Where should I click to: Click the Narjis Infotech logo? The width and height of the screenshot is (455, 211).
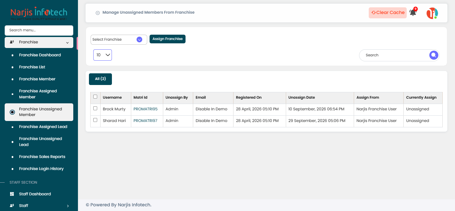click(x=39, y=13)
